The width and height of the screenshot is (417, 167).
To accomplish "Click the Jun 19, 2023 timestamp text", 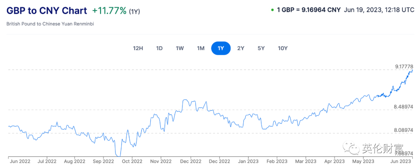I will coord(376,10).
